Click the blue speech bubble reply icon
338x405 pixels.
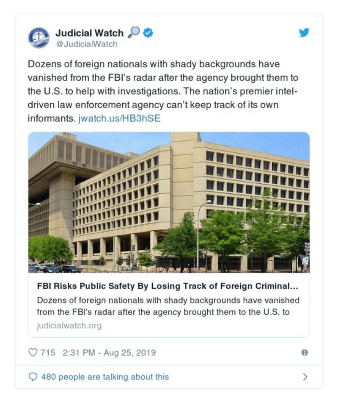(x=33, y=377)
